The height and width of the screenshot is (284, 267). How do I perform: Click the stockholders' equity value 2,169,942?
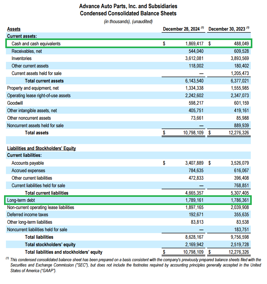click(x=194, y=245)
